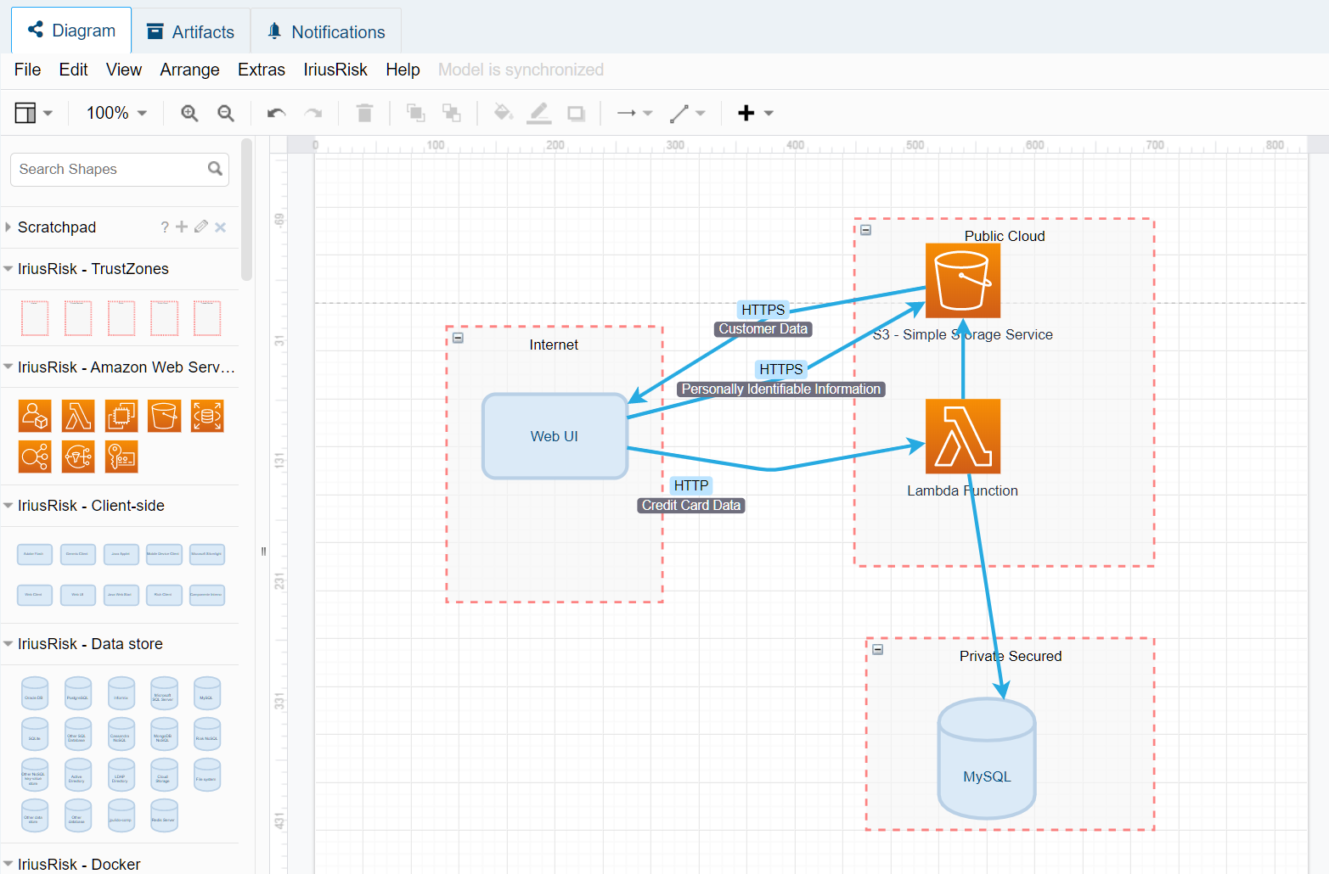The image size is (1329, 874).
Task: Pick the S3 bucket shape from the AWS palette
Action: [164, 417]
